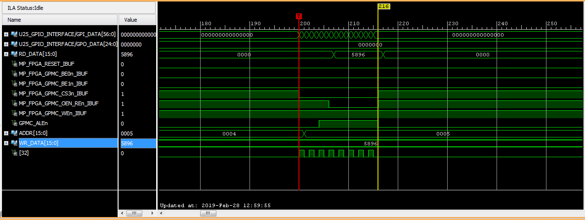Click the 0004 label in ADDR waveform
585x220 pixels.
[229, 133]
